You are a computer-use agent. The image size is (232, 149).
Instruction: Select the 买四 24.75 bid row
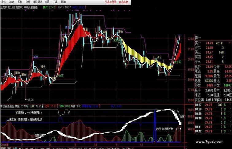point(213,57)
